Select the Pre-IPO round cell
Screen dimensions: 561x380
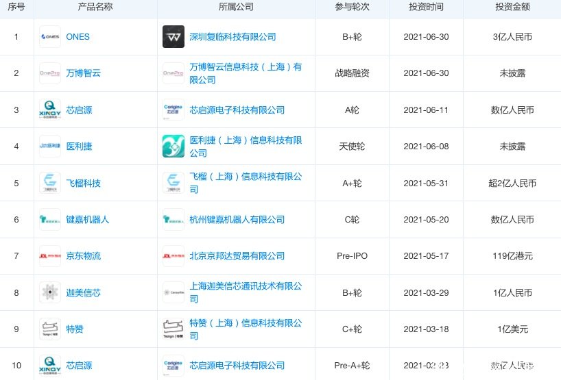(x=352, y=256)
